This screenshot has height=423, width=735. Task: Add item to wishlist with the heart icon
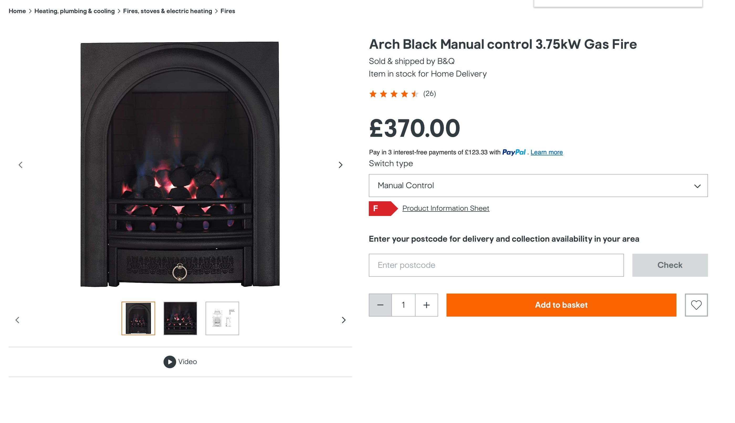[696, 305]
